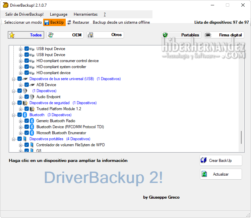Filter by Otros drivers

(105, 35)
